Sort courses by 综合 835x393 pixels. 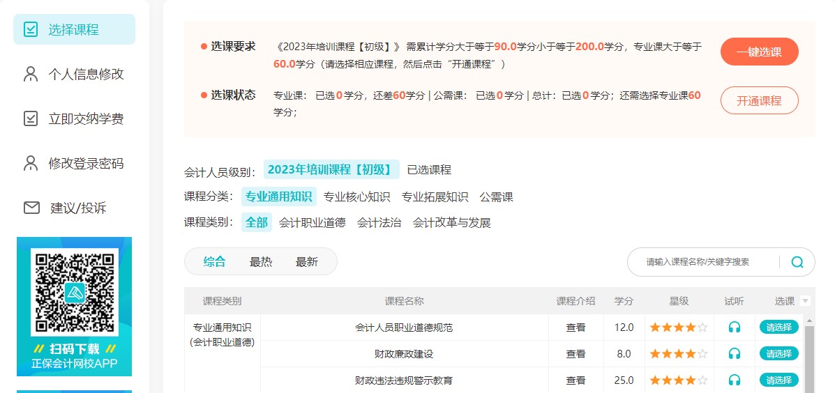coord(215,261)
